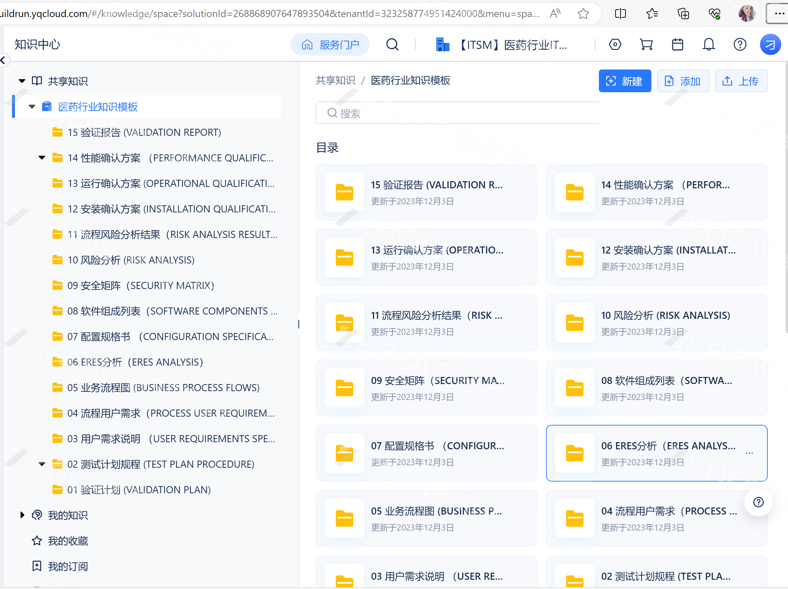Click the 添加 add button
Image resolution: width=788 pixels, height=589 pixels.
(x=683, y=81)
